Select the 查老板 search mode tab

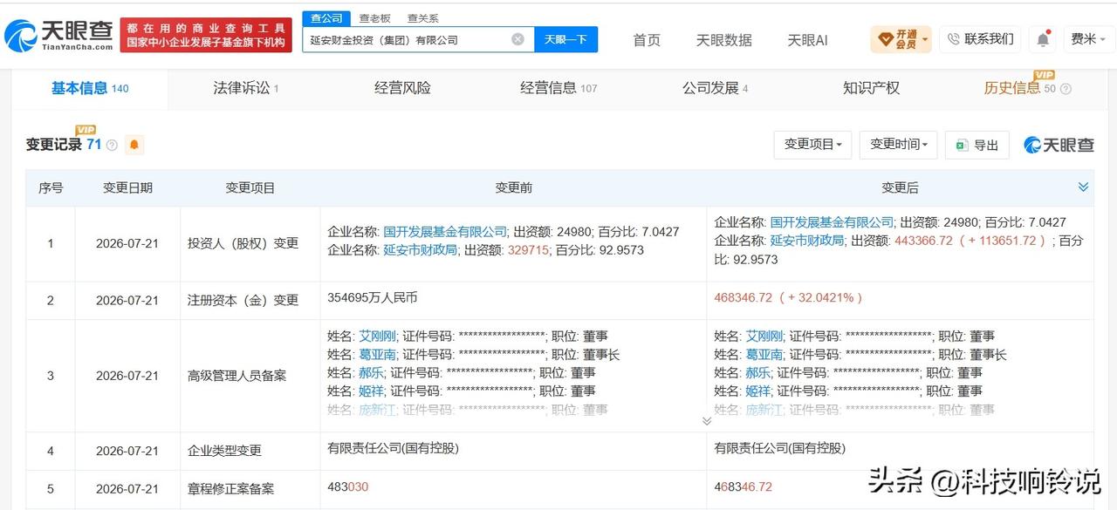[375, 18]
